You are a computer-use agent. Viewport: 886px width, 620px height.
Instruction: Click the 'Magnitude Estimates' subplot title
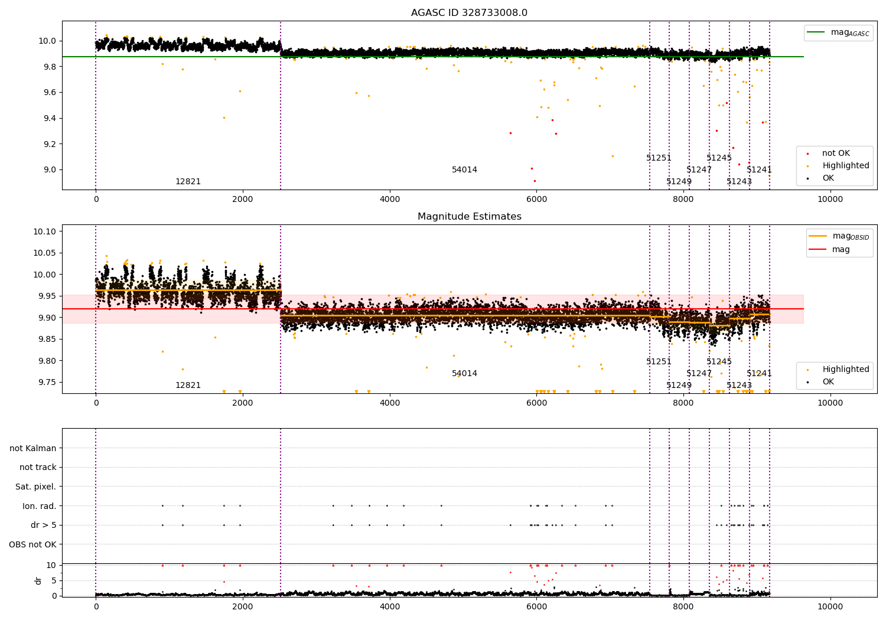click(469, 217)
